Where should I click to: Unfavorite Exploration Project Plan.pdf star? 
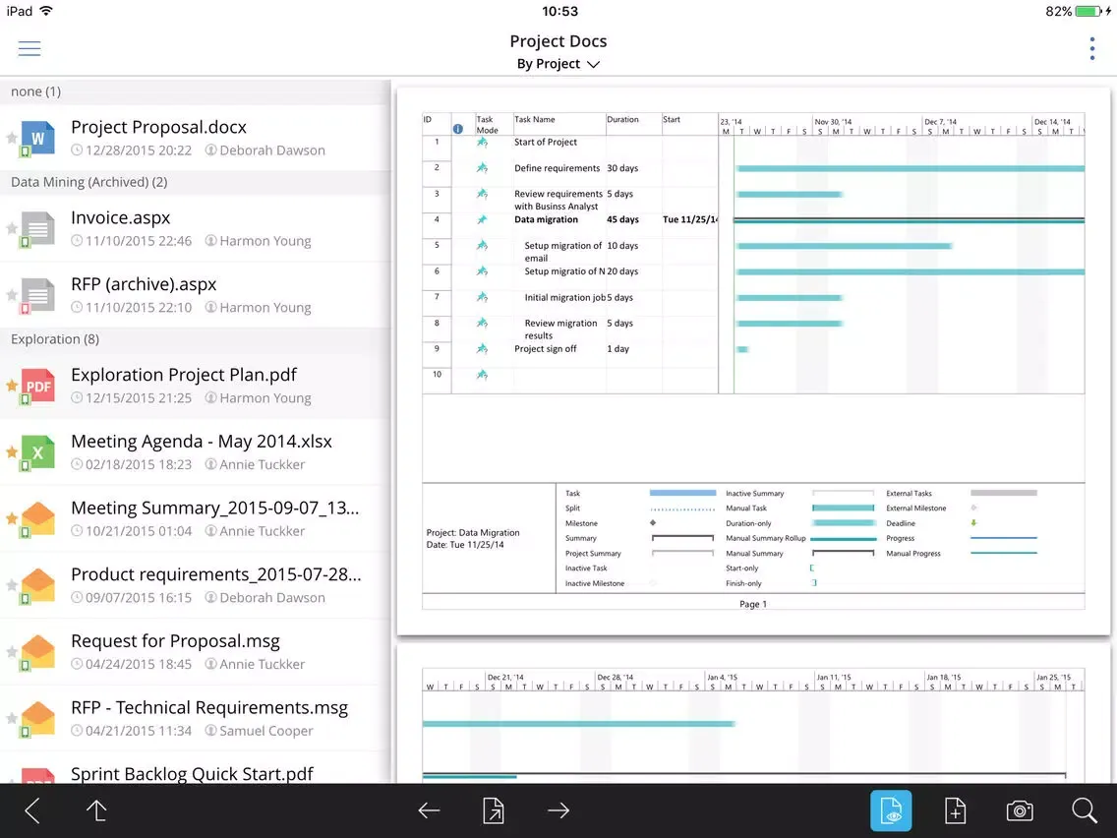pyautogui.click(x=12, y=386)
